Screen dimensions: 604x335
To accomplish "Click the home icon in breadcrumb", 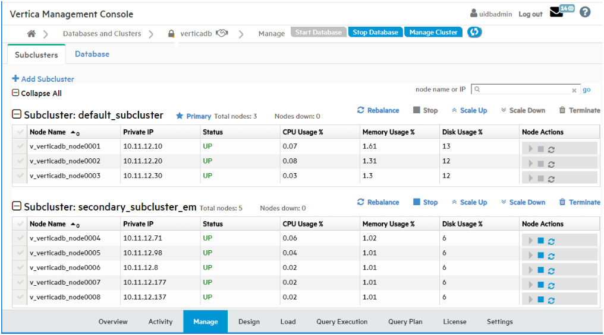I will pos(32,34).
